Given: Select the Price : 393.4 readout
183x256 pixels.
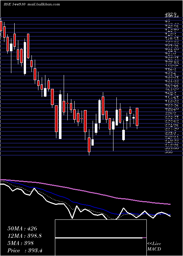Looking at the screenshot, I should point(25,251).
